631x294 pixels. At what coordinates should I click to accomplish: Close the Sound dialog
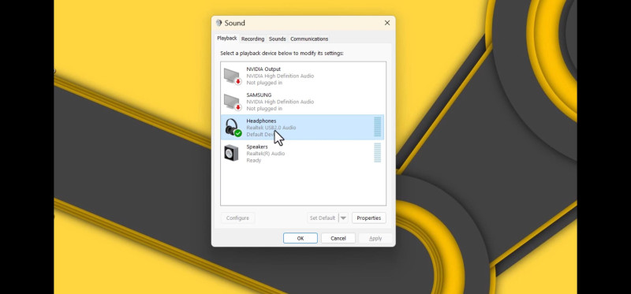[x=387, y=23]
